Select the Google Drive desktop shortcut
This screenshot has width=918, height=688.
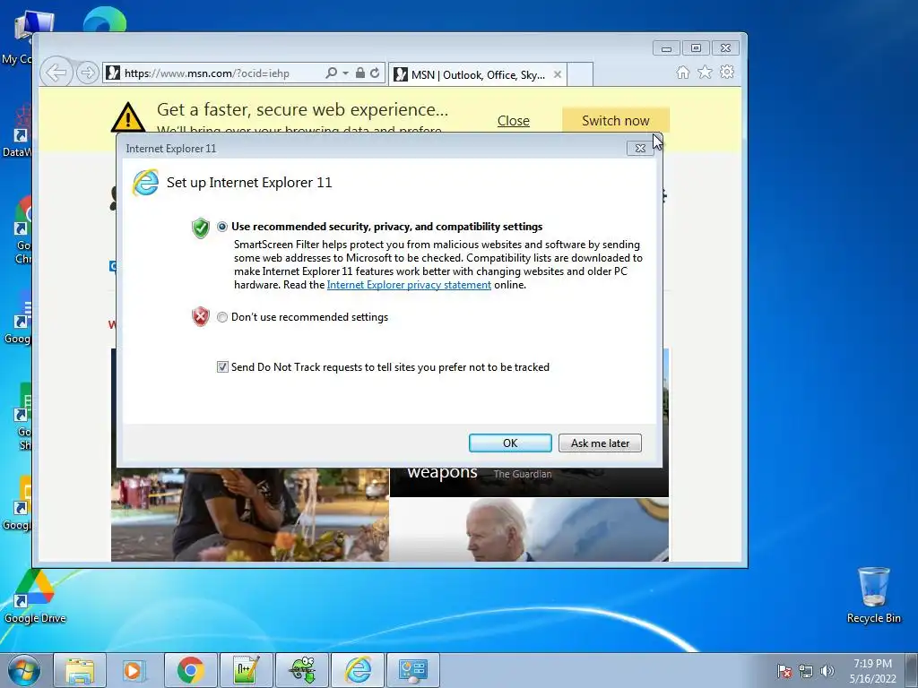click(35, 596)
